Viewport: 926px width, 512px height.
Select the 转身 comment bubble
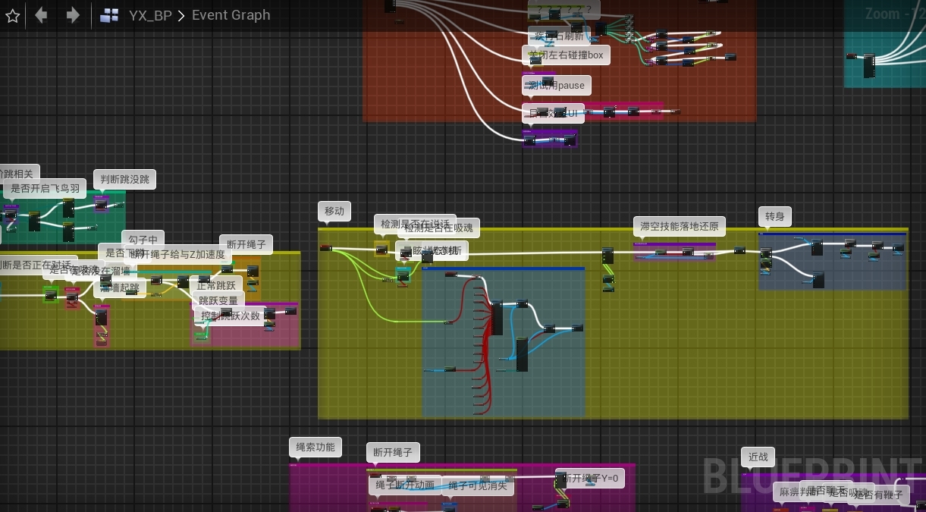pyautogui.click(x=774, y=217)
